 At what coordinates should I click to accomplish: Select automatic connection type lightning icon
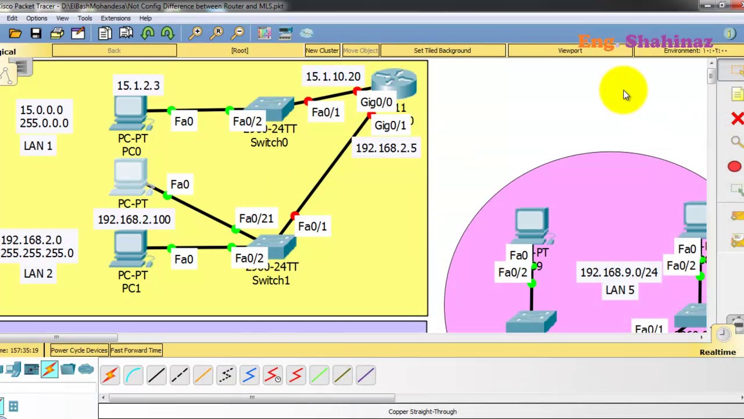click(x=110, y=375)
